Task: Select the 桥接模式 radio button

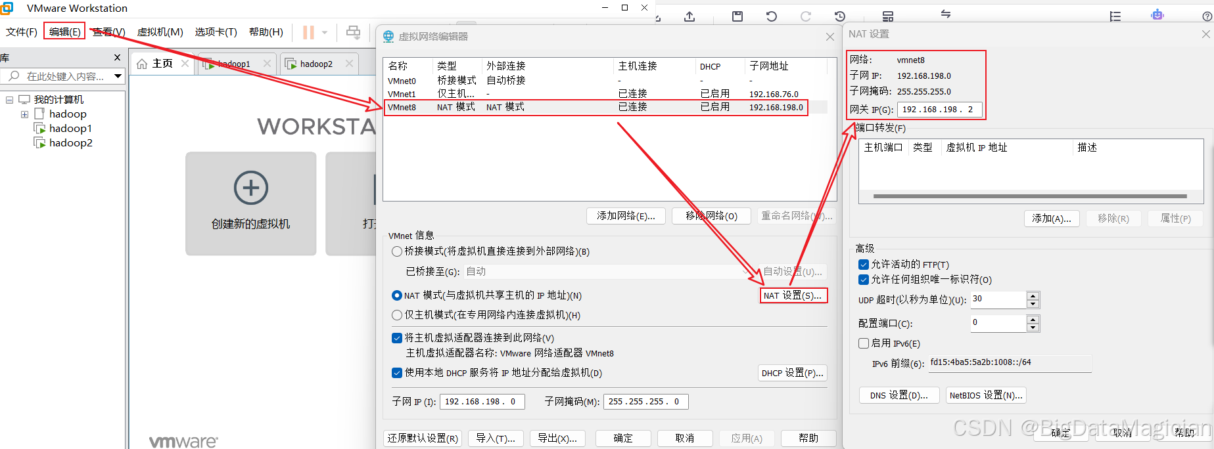Action: pos(397,251)
